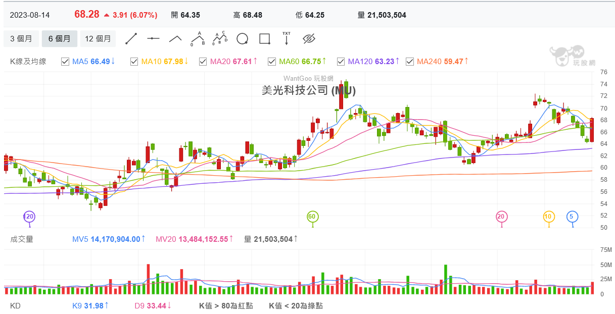This screenshot has height=314, width=615.
Task: Uncheck the MA5 moving average checkbox
Action: (65, 62)
